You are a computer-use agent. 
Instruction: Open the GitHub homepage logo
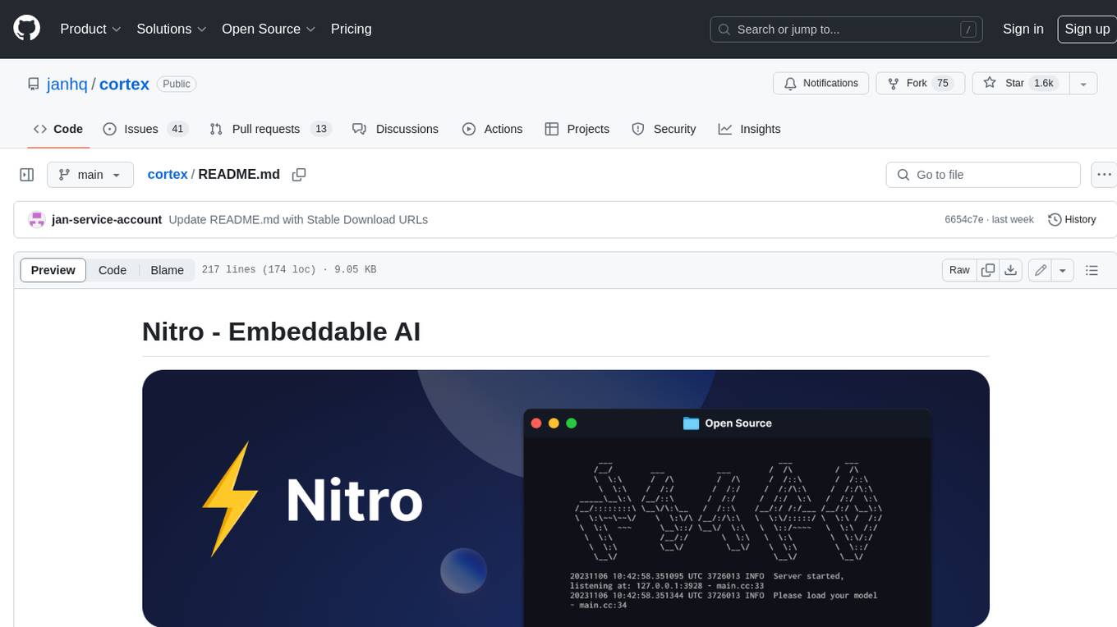point(26,29)
